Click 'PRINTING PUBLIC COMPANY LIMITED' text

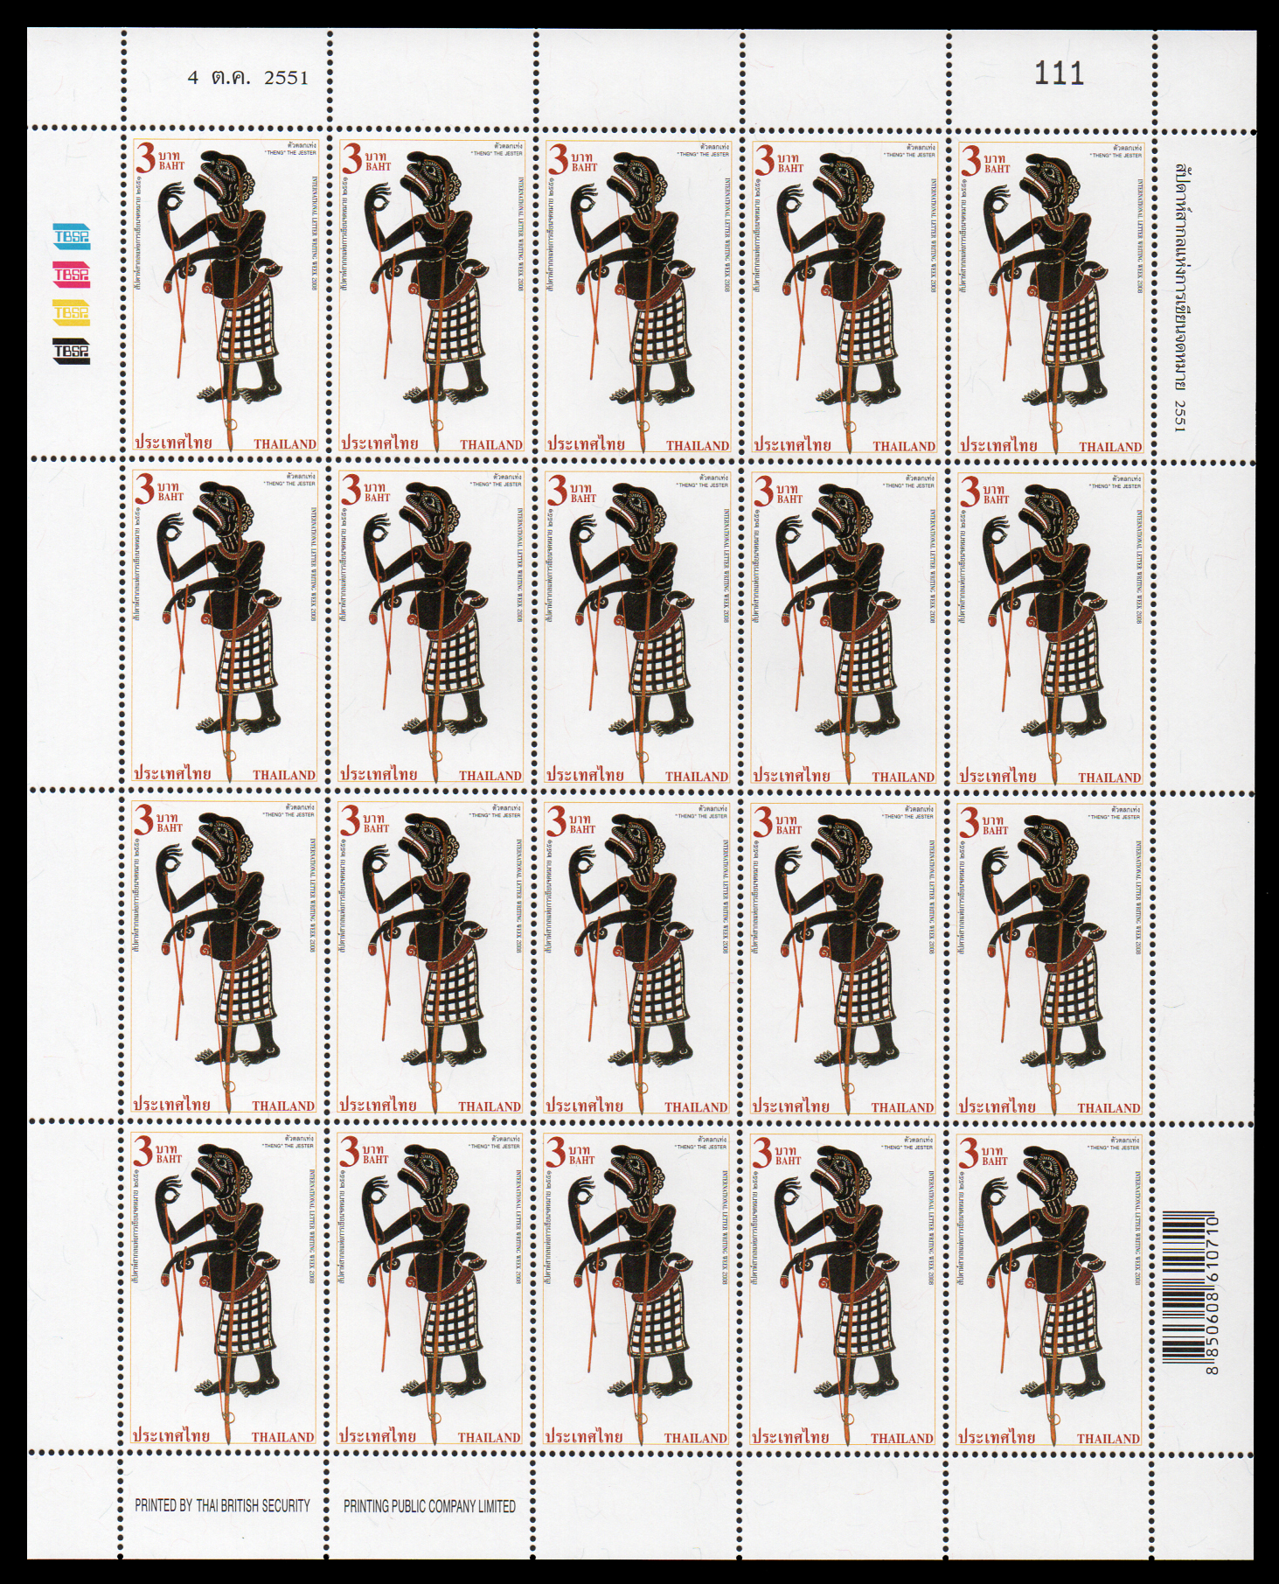429,1506
